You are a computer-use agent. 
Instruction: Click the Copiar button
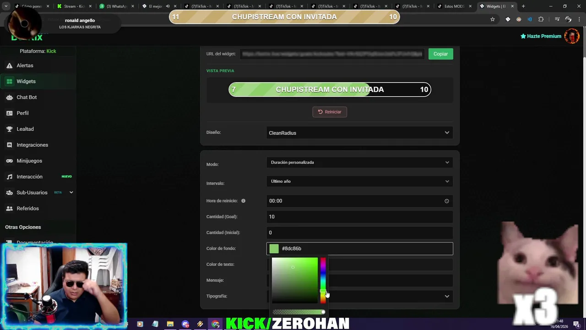point(440,54)
